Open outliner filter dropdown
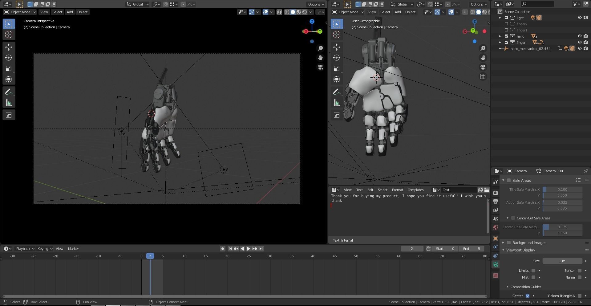 (576, 4)
